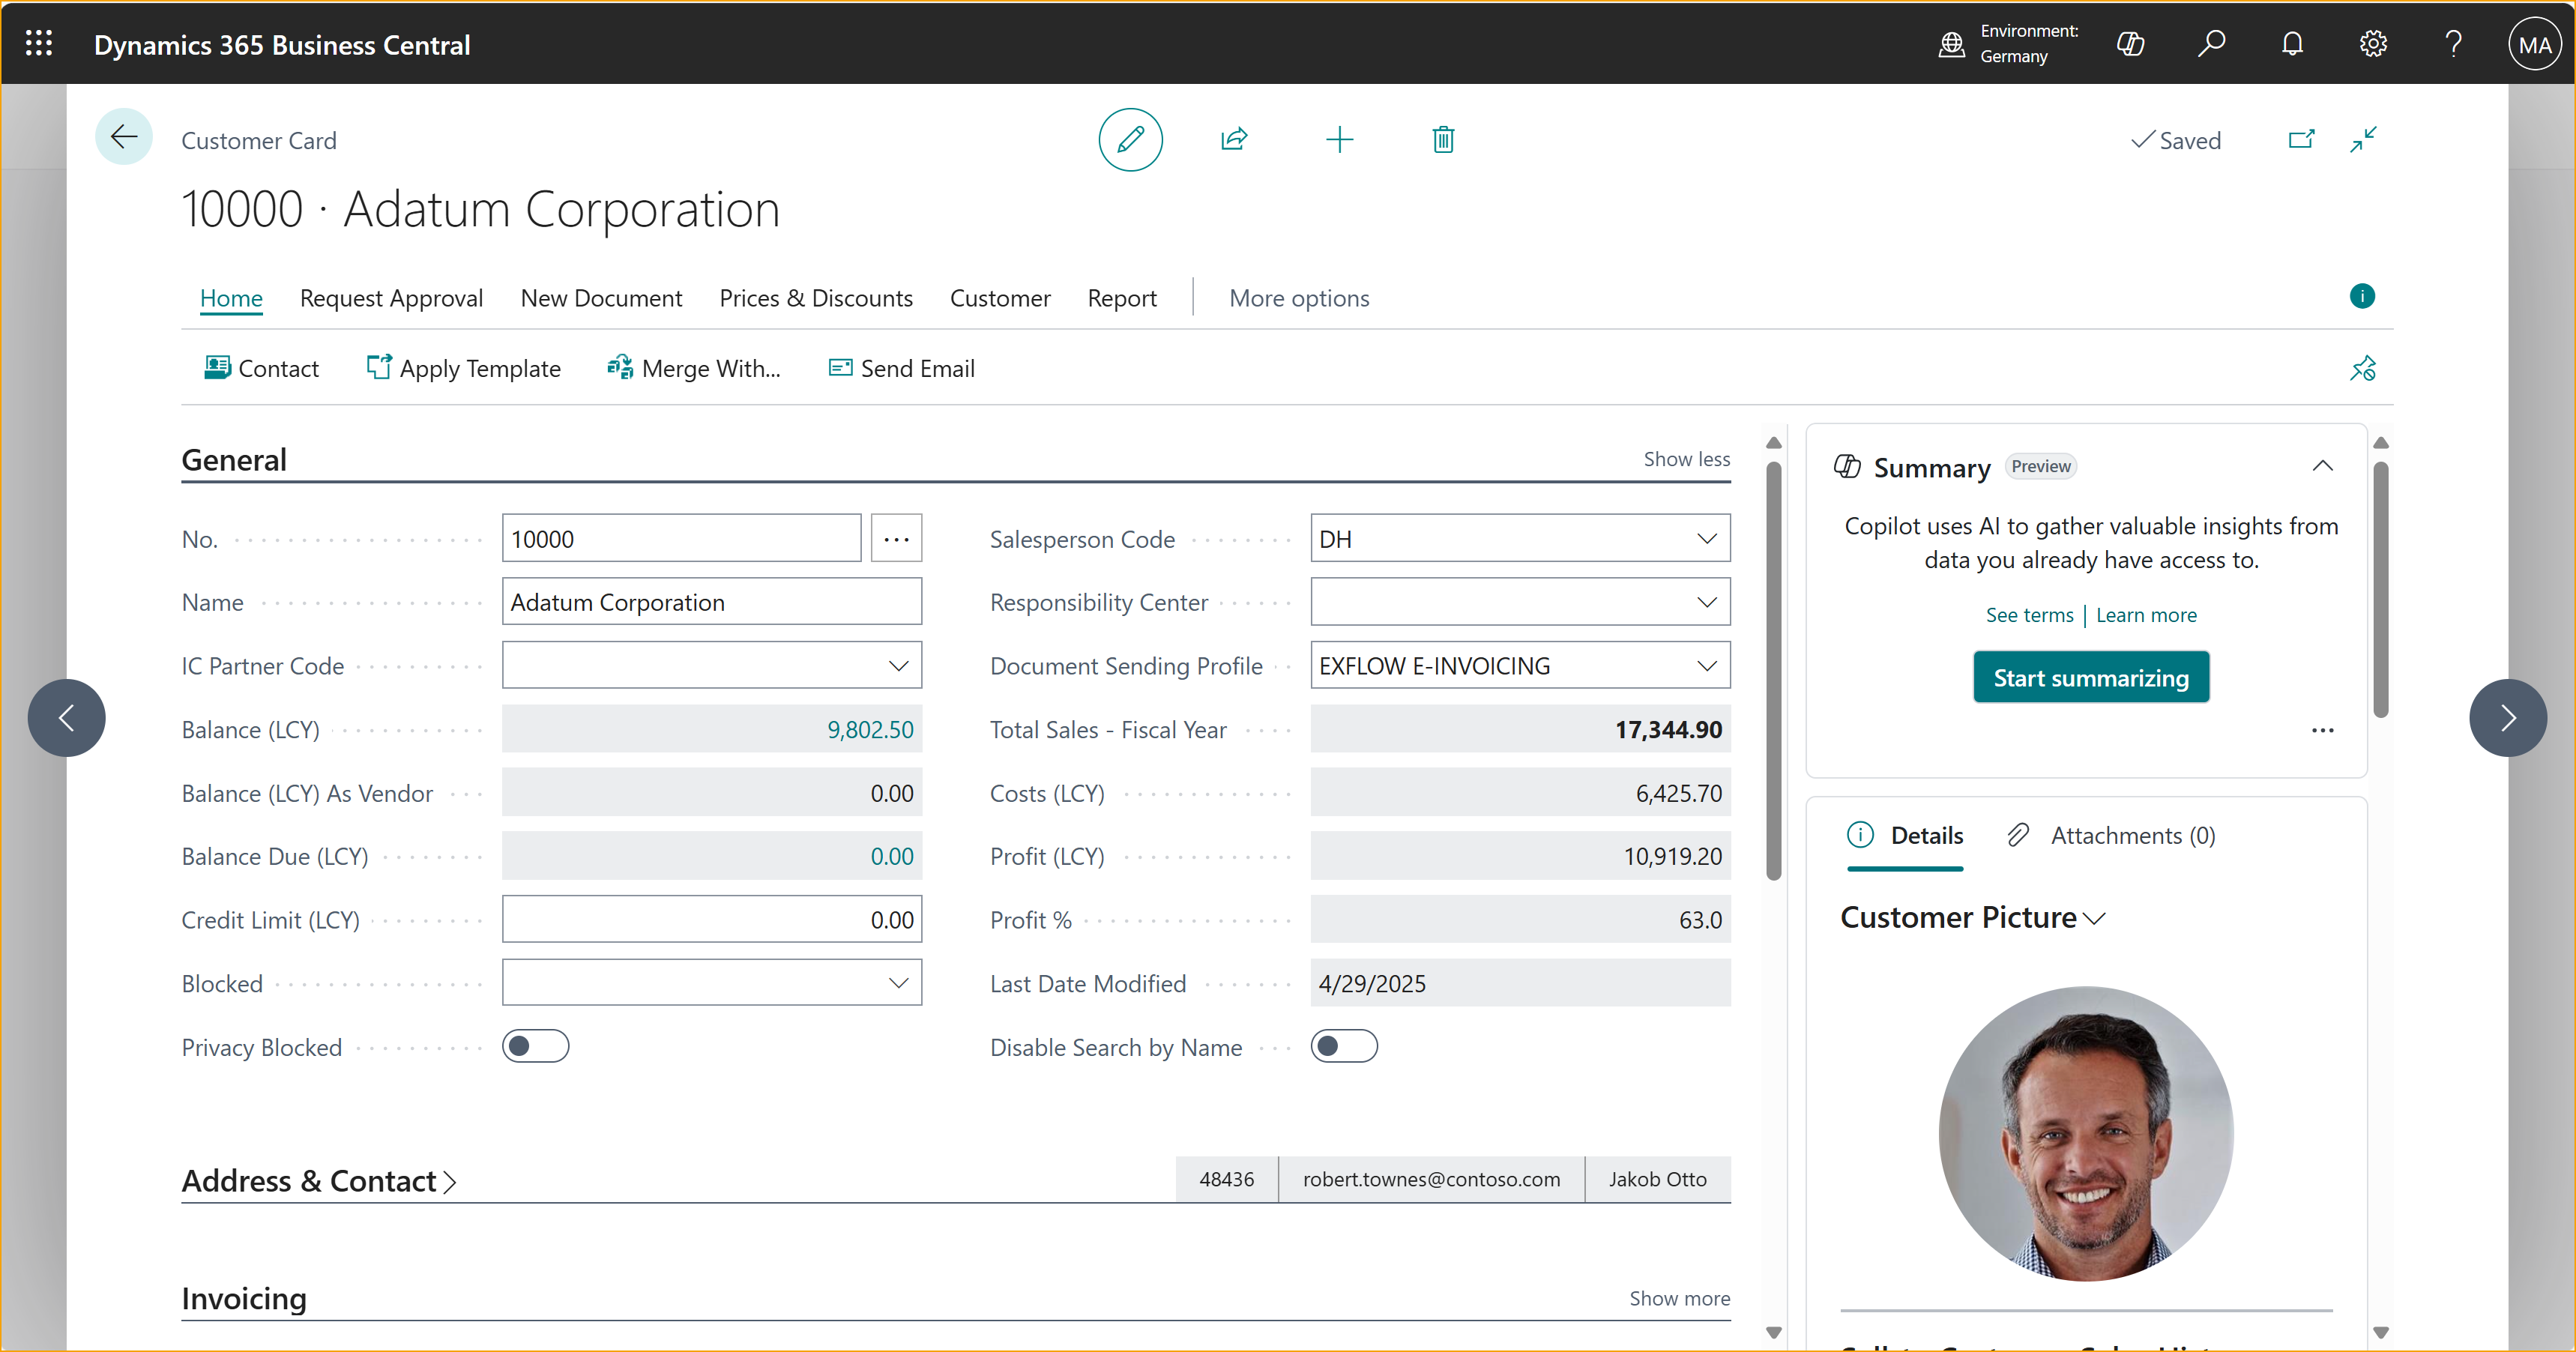
Task: Click the Learn more link in Summary
Action: click(2146, 614)
